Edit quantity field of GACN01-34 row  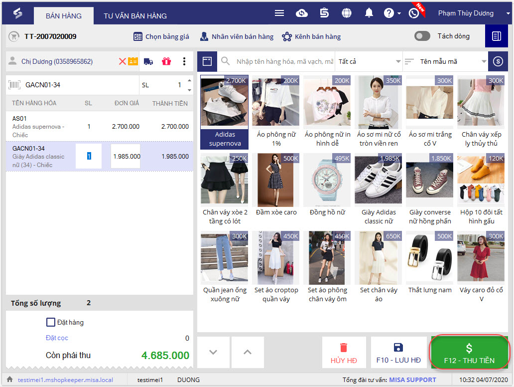(89, 156)
